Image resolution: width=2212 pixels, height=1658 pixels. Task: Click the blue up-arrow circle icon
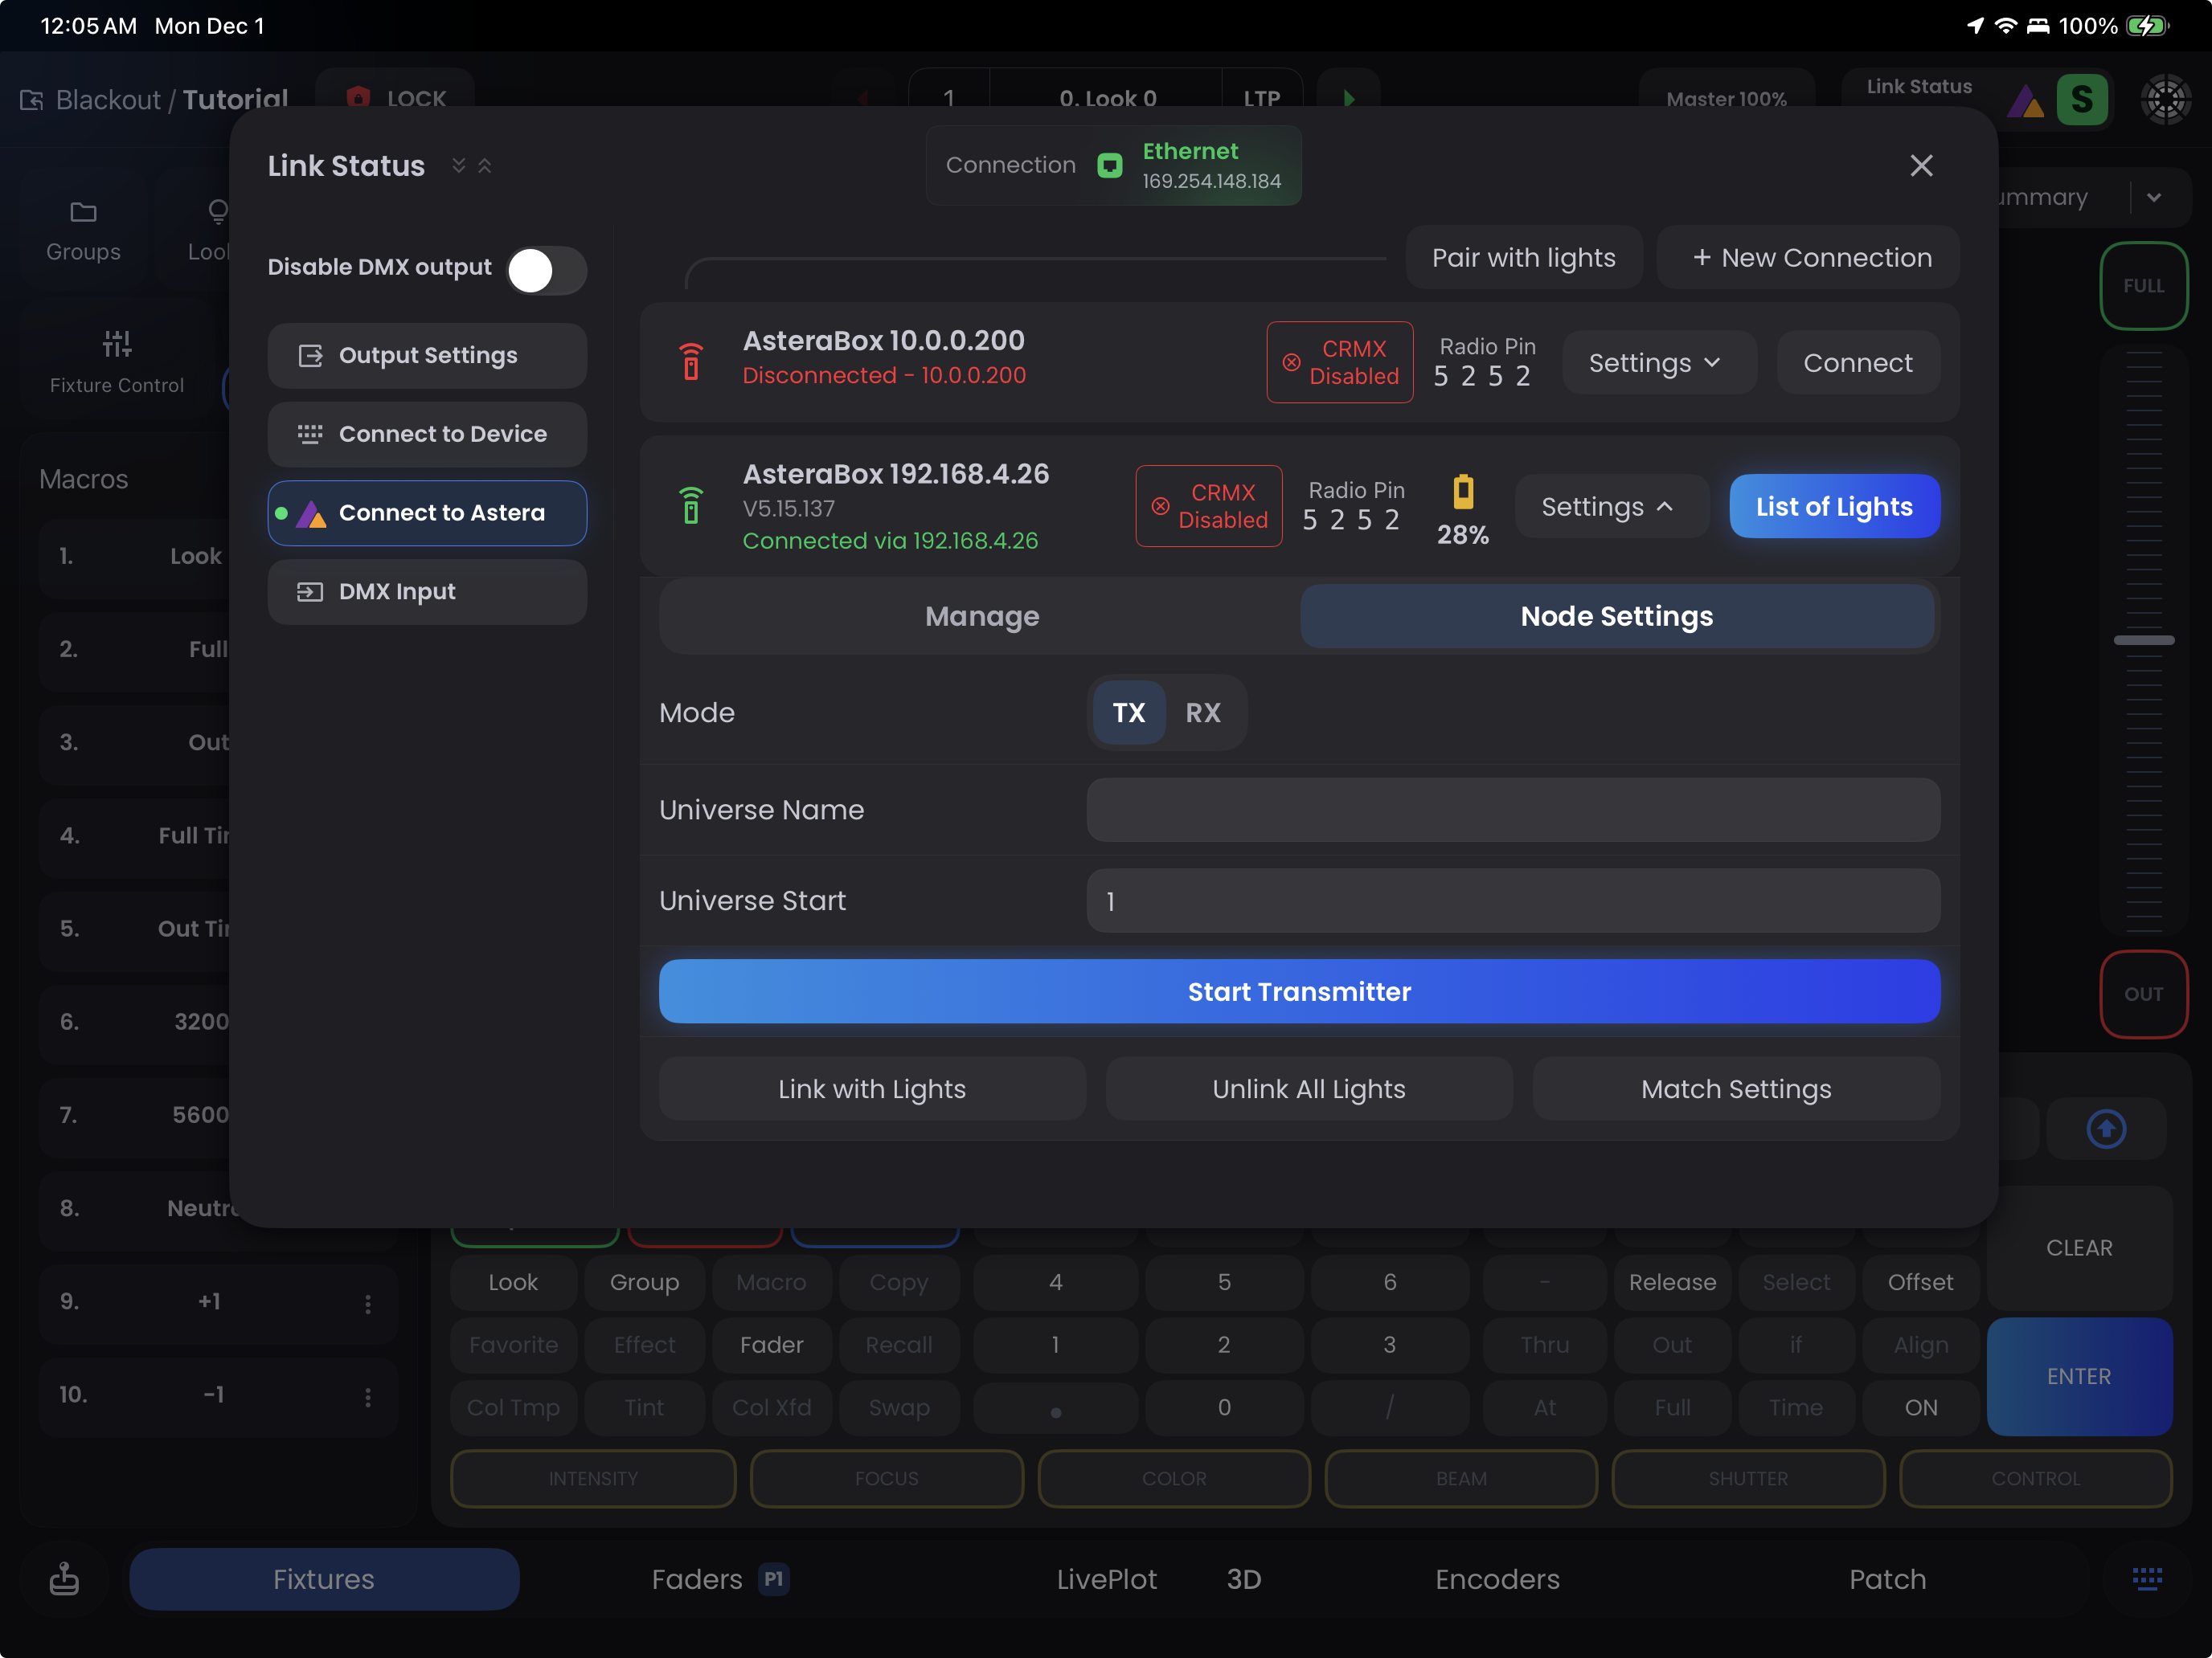pyautogui.click(x=2106, y=1129)
